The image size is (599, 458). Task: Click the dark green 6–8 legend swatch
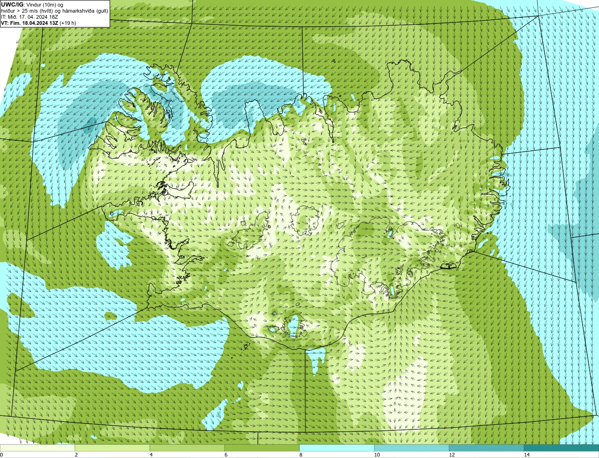point(262,448)
